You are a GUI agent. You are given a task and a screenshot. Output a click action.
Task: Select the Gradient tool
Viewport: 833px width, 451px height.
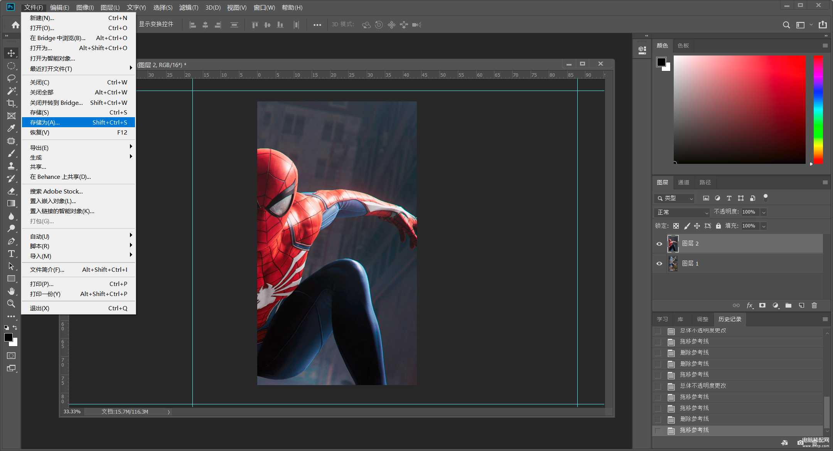click(x=11, y=204)
